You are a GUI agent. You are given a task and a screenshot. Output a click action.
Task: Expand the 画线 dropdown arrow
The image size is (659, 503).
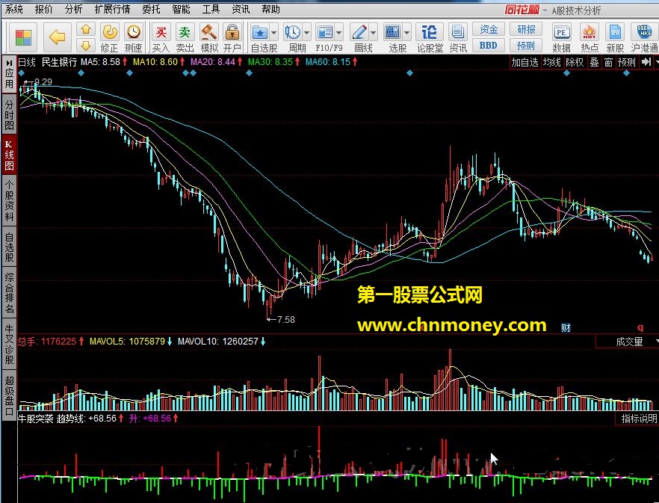point(374,32)
